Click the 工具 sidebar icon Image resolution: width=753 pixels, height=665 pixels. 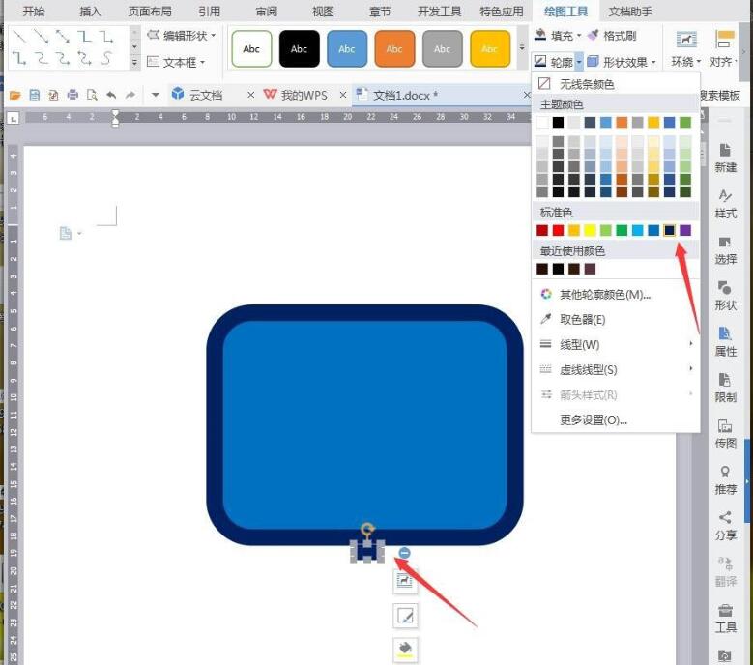[725, 618]
